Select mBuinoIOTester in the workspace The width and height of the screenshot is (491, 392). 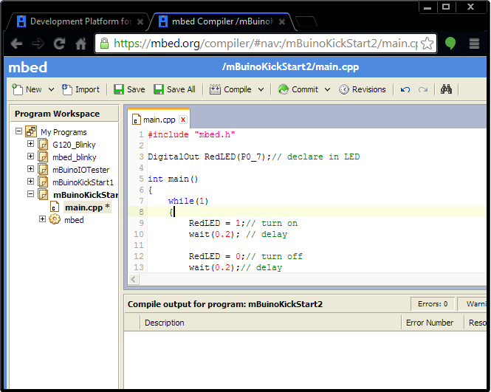tap(80, 170)
